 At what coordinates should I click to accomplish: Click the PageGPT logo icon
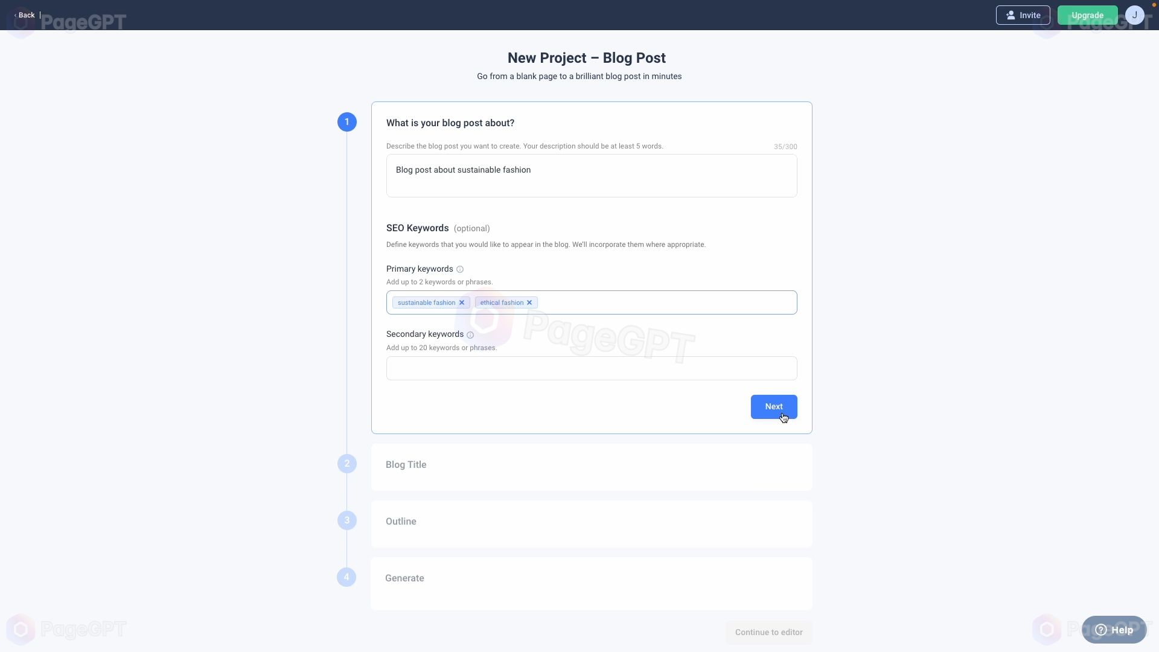click(x=22, y=22)
